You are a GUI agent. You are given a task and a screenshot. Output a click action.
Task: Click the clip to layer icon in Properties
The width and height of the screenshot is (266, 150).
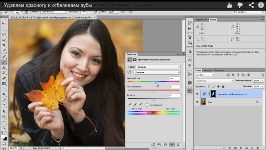[x=153, y=145]
